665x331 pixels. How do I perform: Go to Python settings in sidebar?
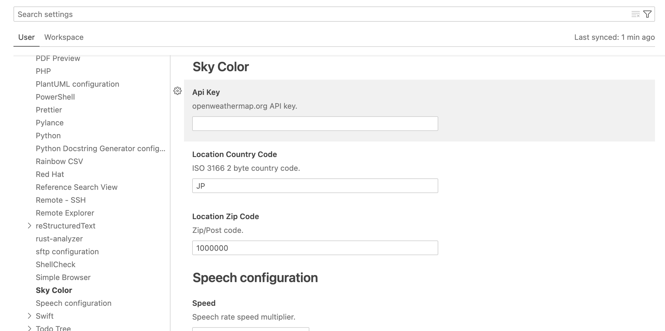[x=48, y=135]
